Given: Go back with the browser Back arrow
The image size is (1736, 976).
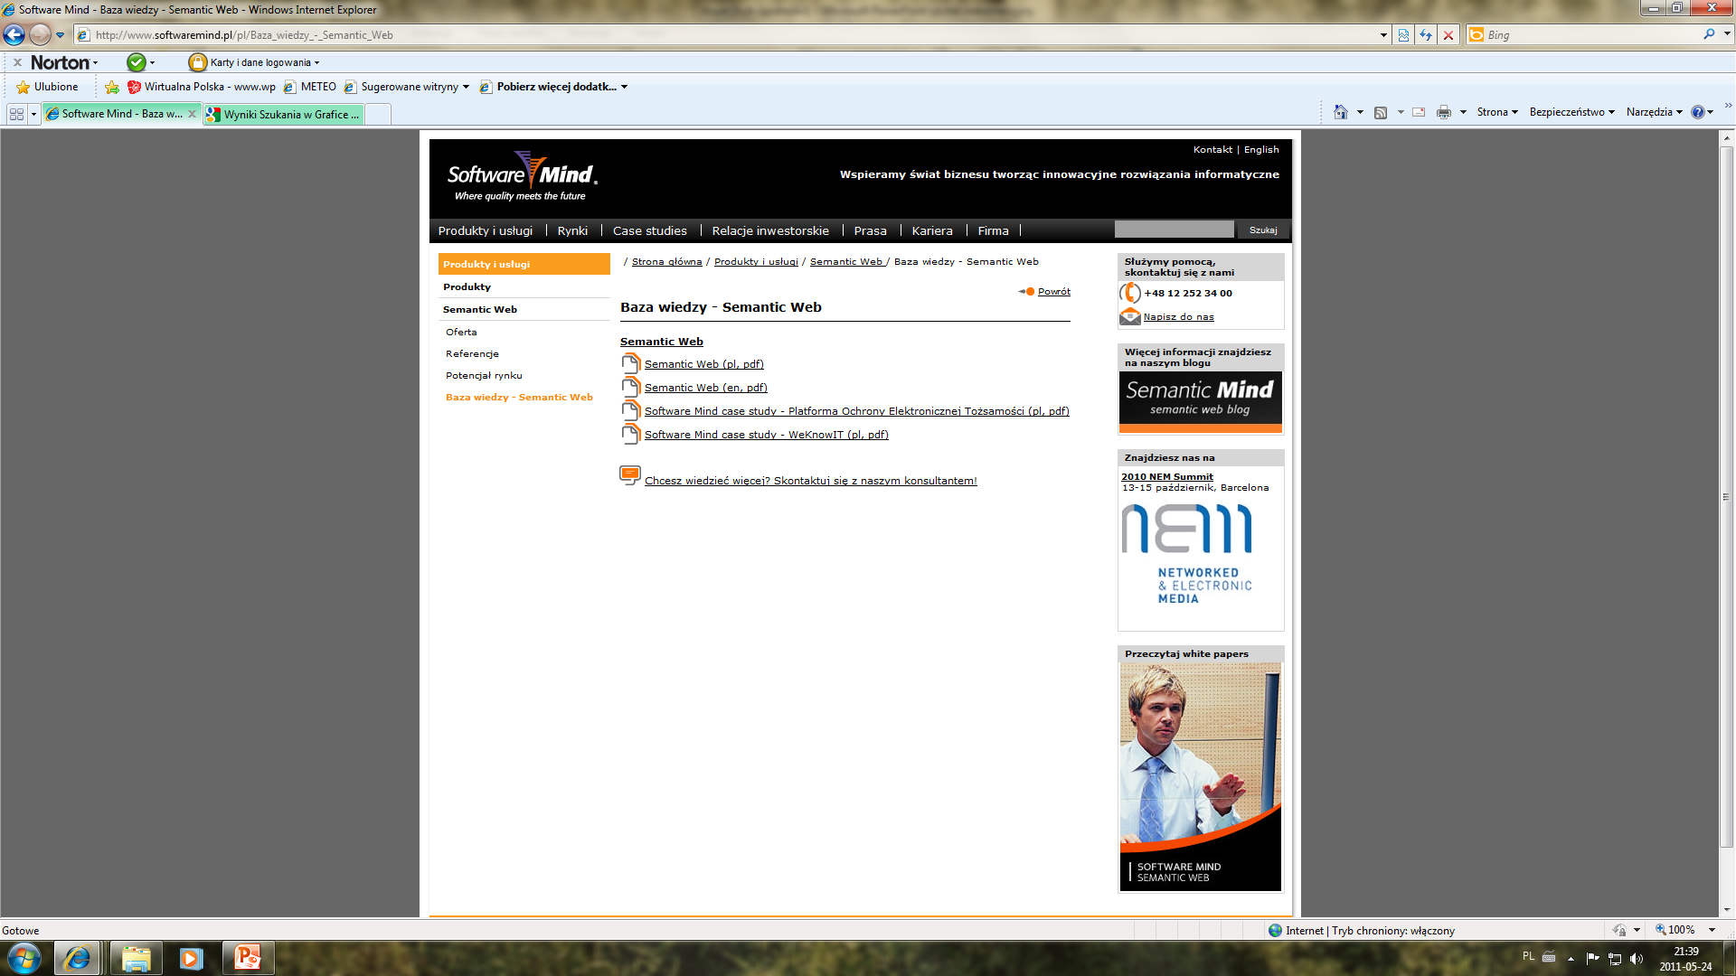Looking at the screenshot, I should point(14,34).
